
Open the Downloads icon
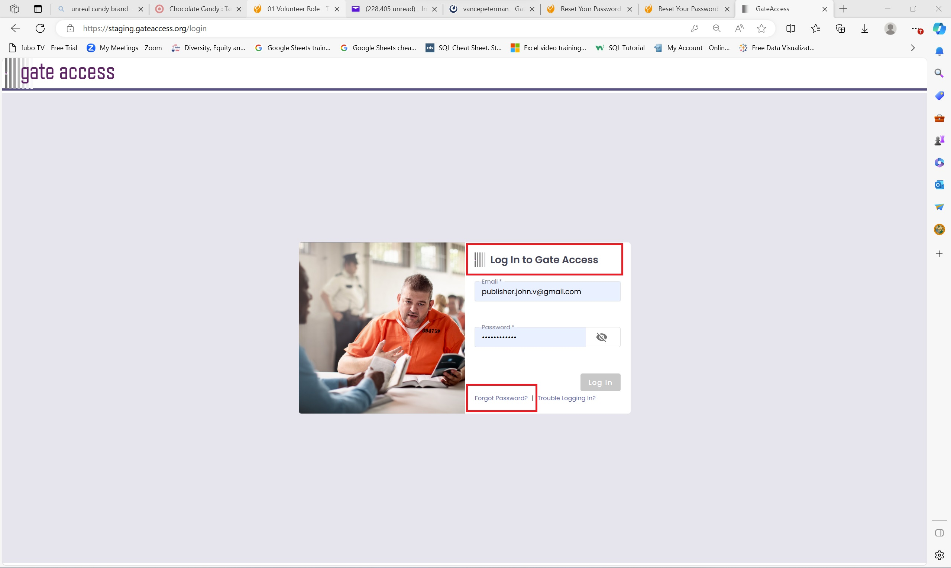point(865,28)
